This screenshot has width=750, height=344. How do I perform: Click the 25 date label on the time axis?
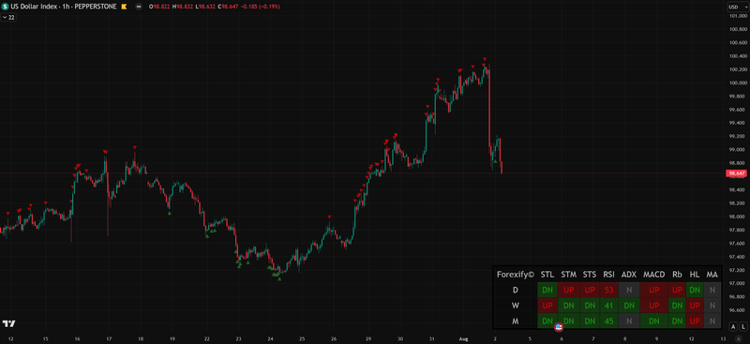(302, 338)
